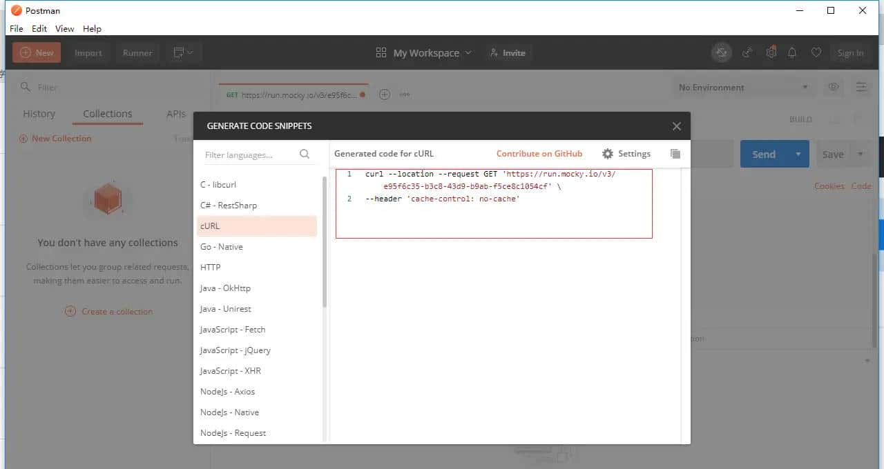Click the Save button
This screenshot has width=884, height=469.
click(x=833, y=154)
